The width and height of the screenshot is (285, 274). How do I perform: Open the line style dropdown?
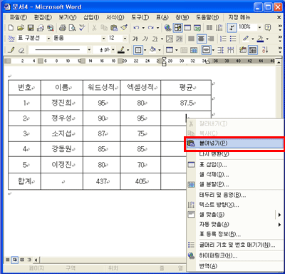click(x=89, y=50)
